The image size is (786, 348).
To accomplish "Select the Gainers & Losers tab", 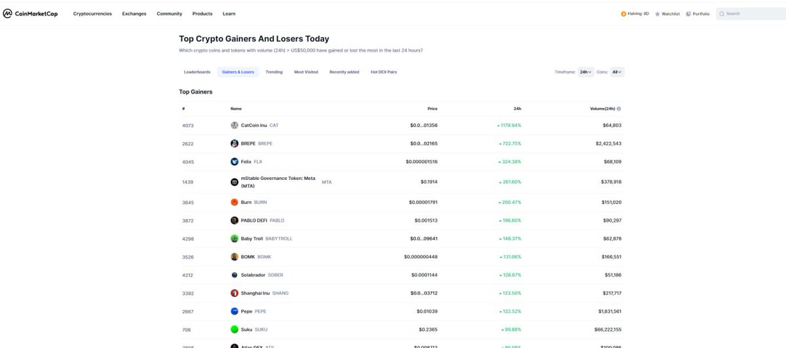I will coord(238,72).
